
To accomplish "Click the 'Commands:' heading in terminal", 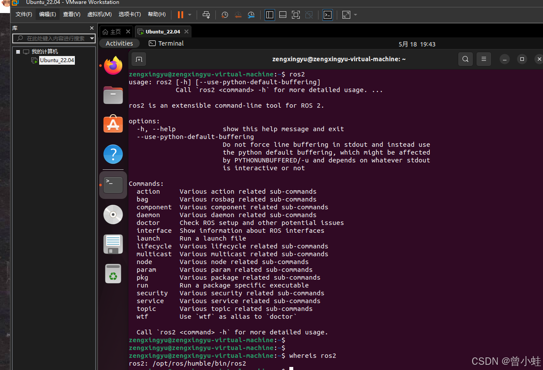I will tap(146, 184).
